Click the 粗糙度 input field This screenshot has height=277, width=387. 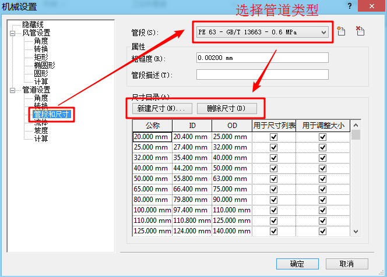pos(262,58)
